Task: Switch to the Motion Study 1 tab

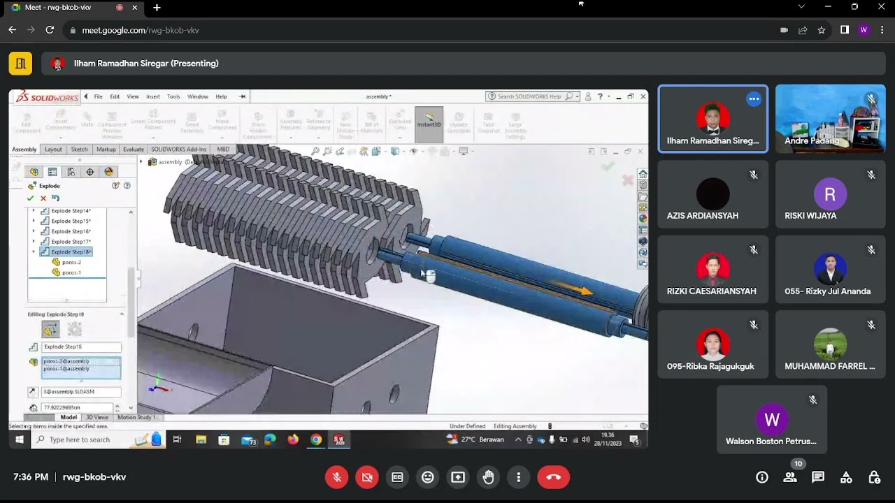Action: click(x=136, y=417)
